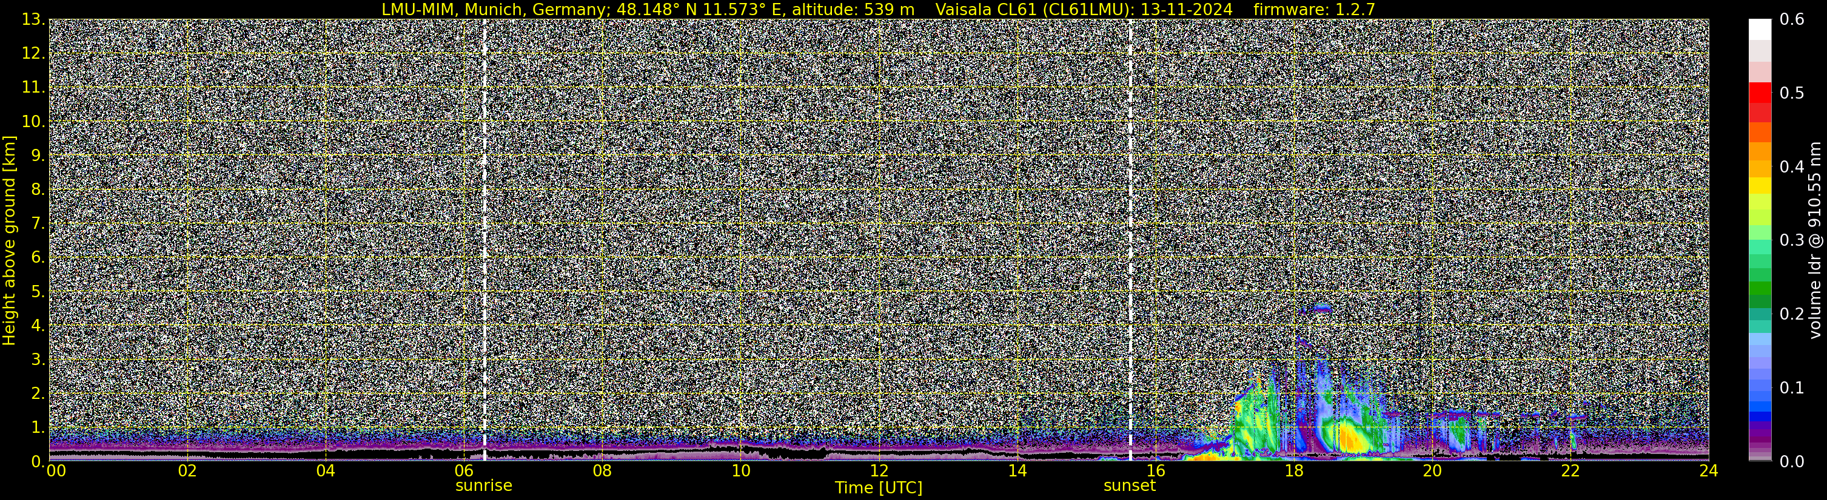The width and height of the screenshot is (1827, 500).
Task: Click the red 0.5 band in the colorbar
Action: pos(1760,93)
